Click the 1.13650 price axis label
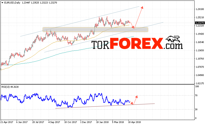The height and width of the screenshot is (125, 205). pyautogui.click(x=200, y=50)
